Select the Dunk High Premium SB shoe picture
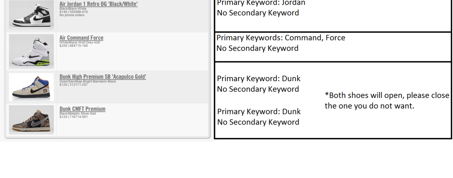This screenshot has width=453, height=178. [31, 87]
